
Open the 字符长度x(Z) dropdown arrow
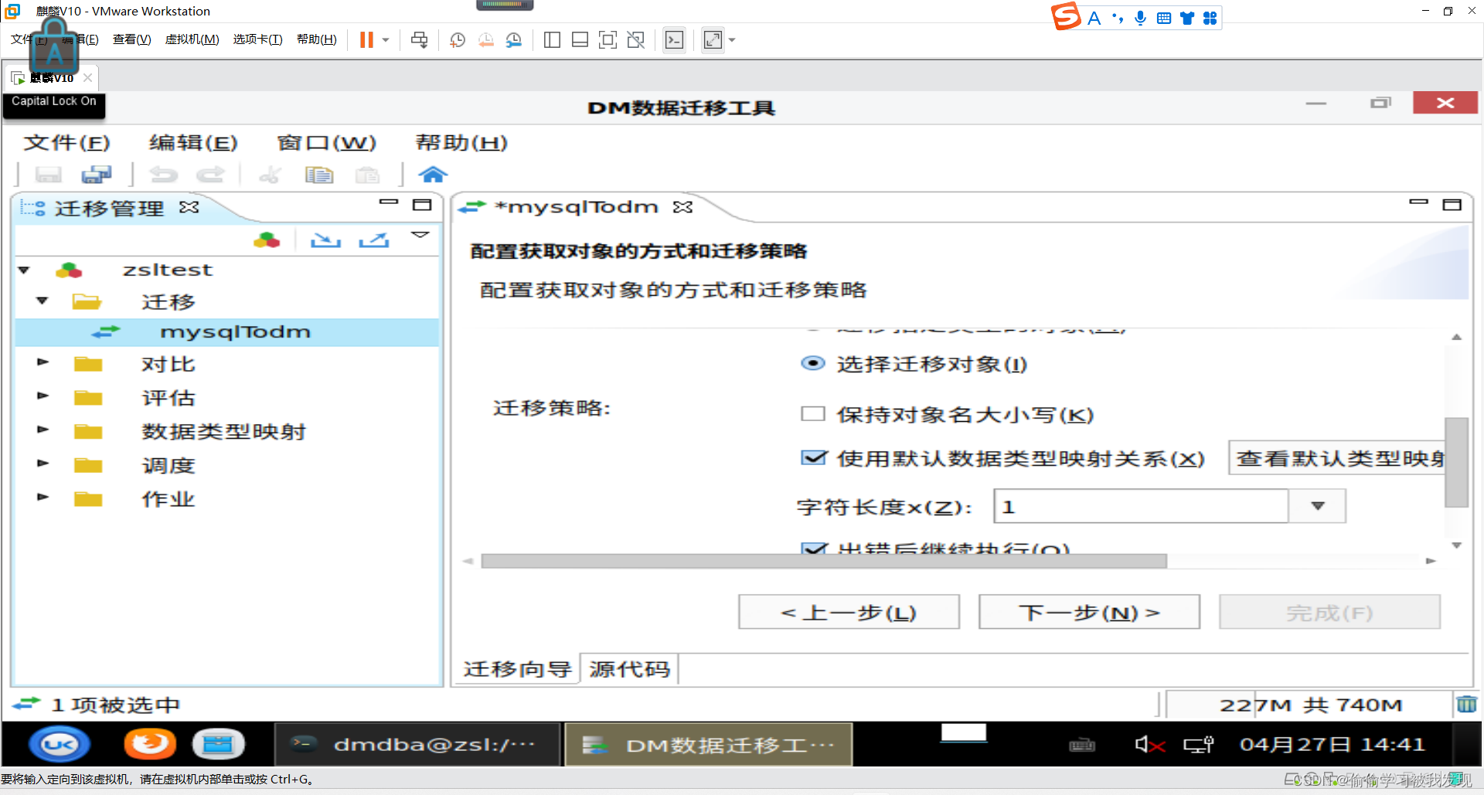[1318, 506]
